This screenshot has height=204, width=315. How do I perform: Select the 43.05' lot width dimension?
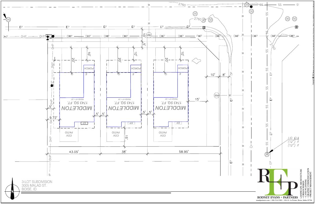pos(74,151)
